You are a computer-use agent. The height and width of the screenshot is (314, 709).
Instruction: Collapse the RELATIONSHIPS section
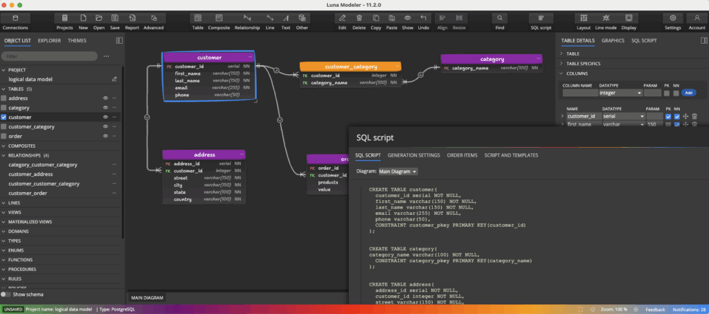(3, 155)
